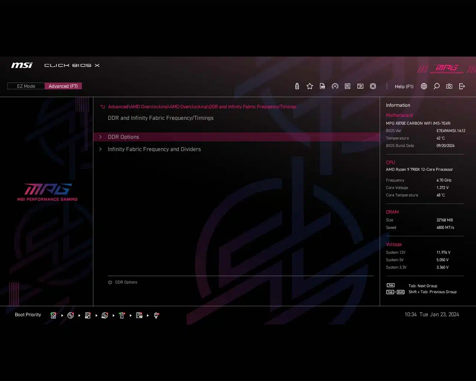Screen dimensions: 476x381
Task: Click the BIOS Build Date 09/20/2024
Action: [446, 146]
